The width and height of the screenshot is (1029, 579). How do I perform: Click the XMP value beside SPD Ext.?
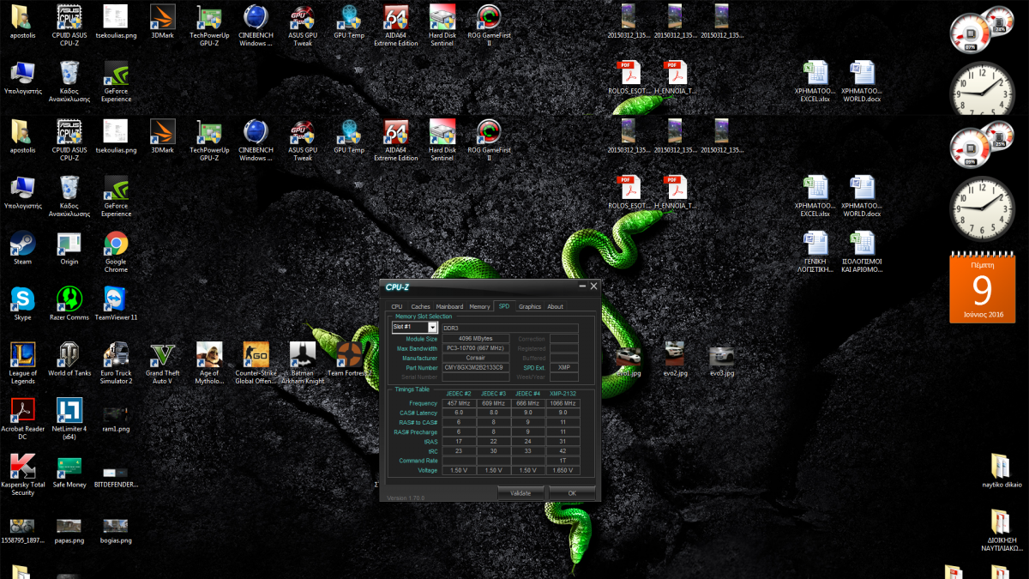pyautogui.click(x=564, y=367)
